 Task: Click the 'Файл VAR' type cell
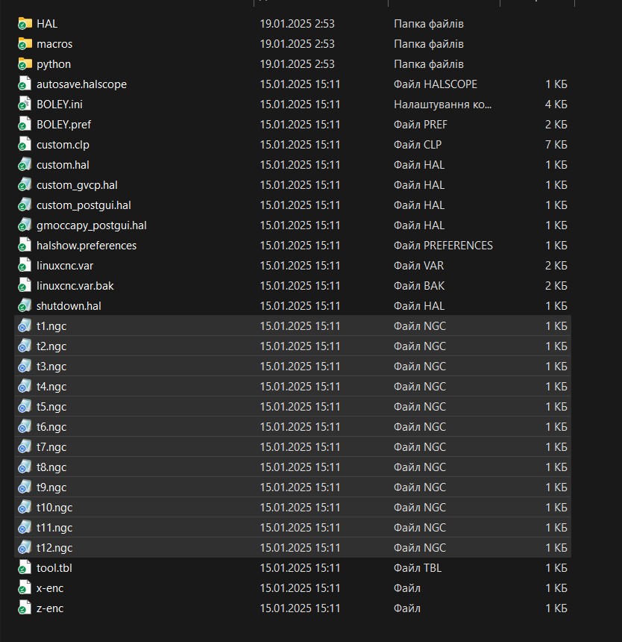(x=418, y=266)
